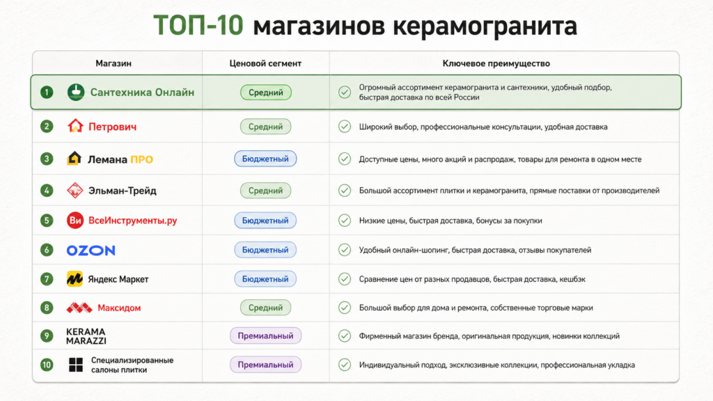Click the checkmark icon in Сантехника Онлайн row
The width and height of the screenshot is (713, 401).
(345, 93)
